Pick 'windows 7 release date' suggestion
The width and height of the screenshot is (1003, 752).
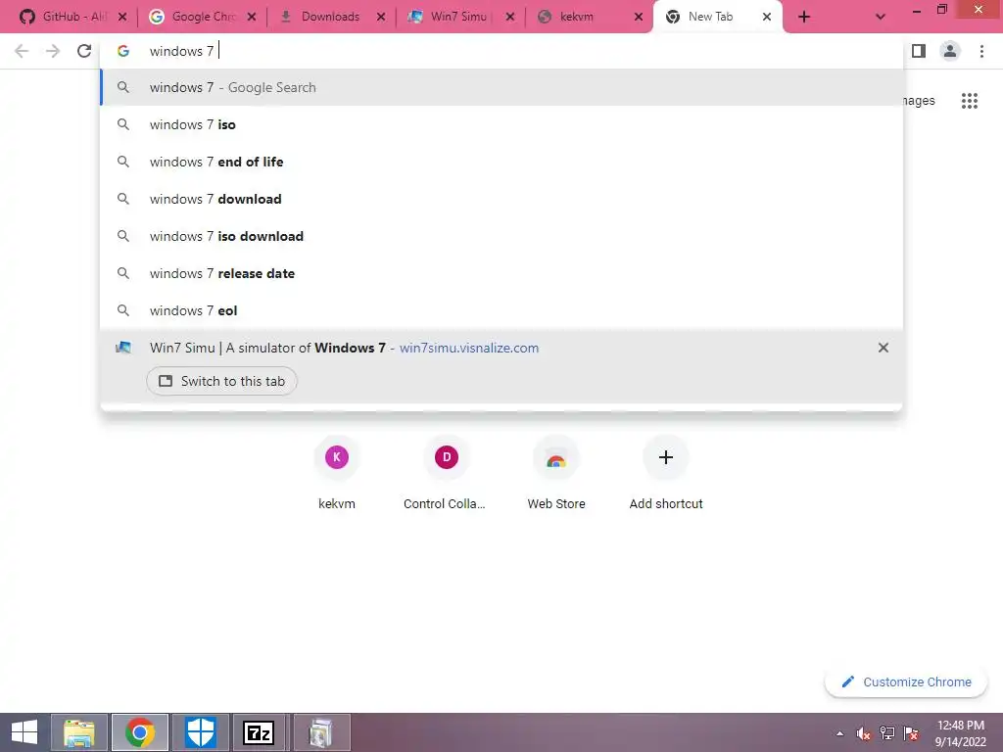[501, 273]
